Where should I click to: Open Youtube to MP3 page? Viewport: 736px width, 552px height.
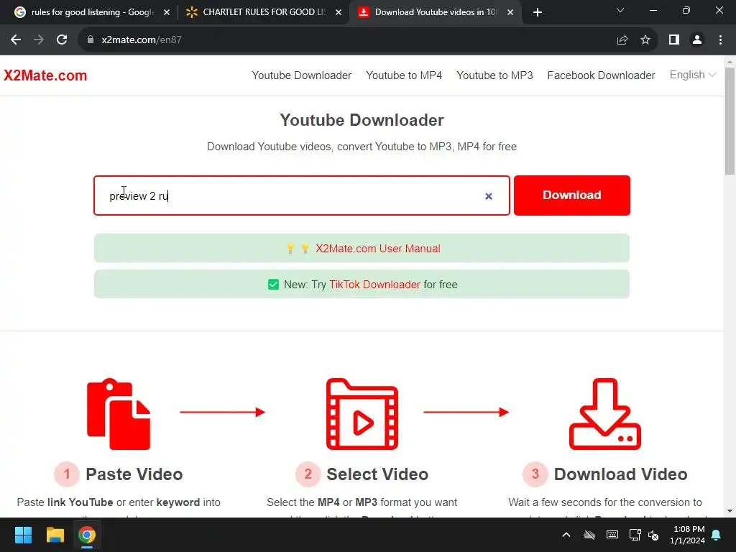pyautogui.click(x=494, y=75)
